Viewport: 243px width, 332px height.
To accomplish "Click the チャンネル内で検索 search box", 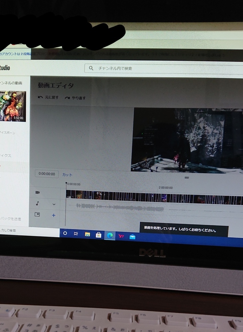I will tap(164, 69).
